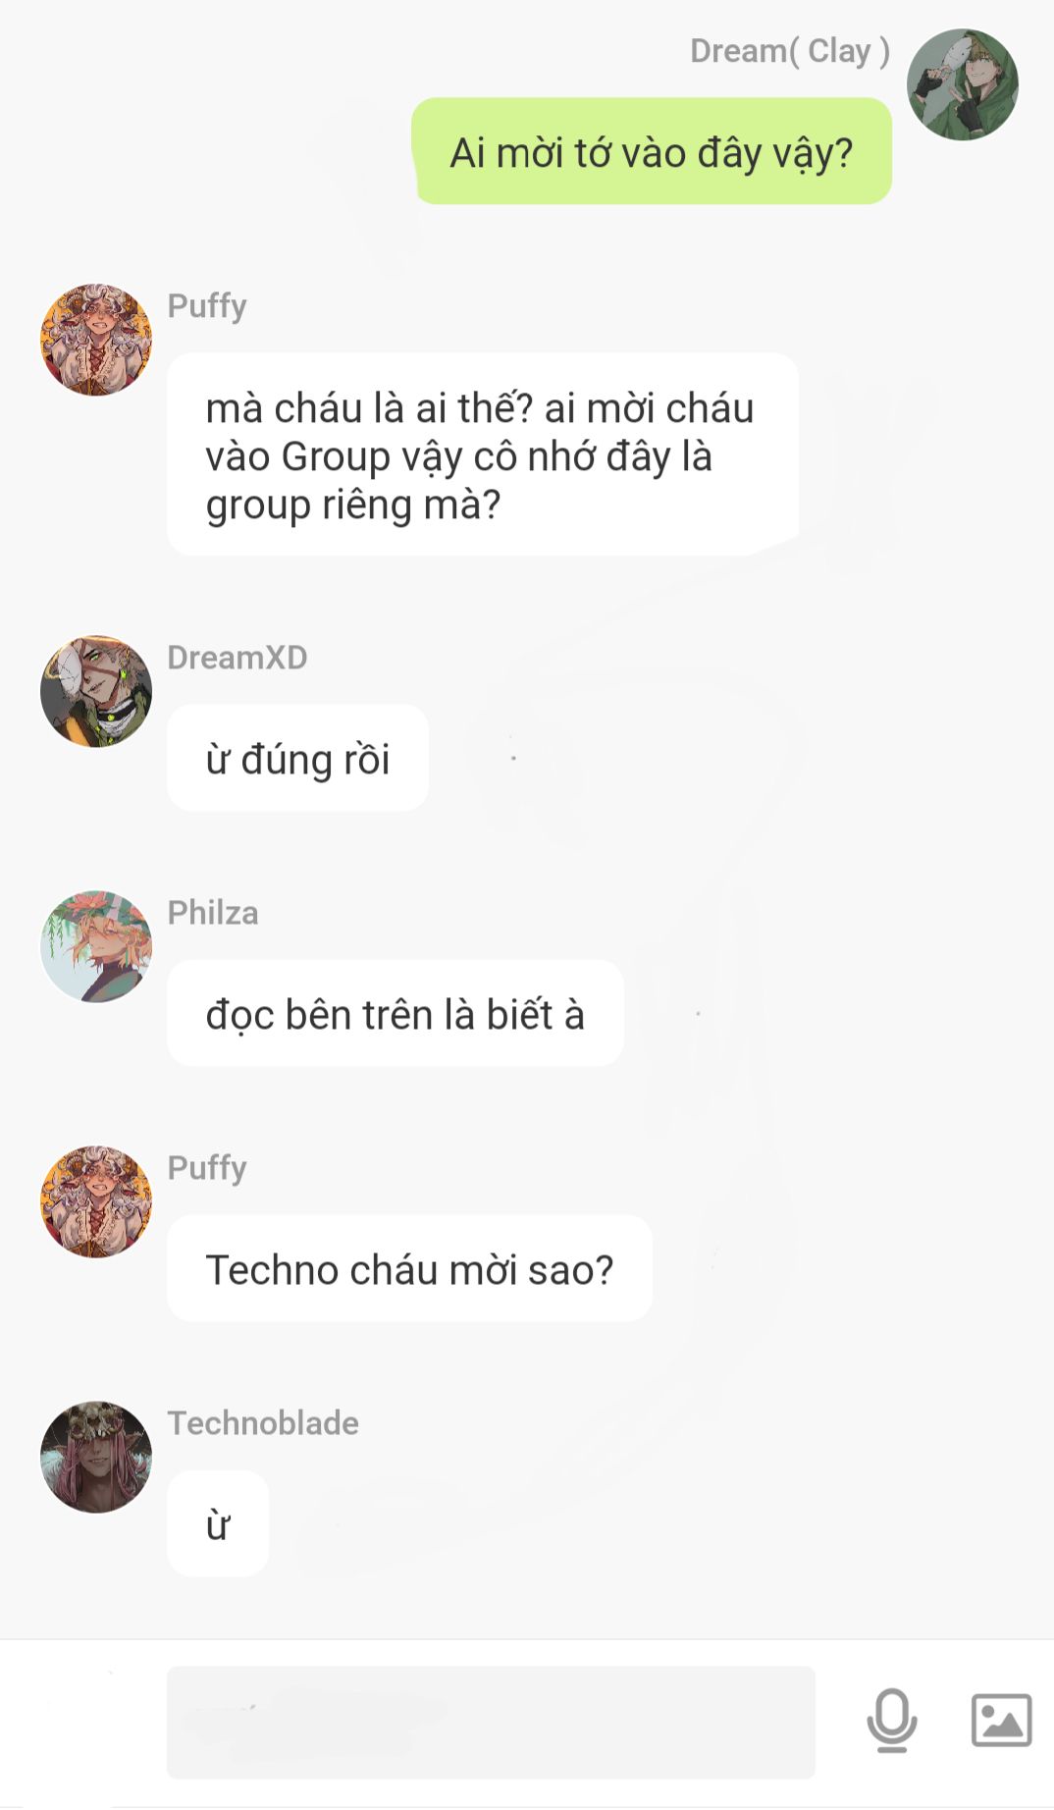Click the DreamXD sender name

pyautogui.click(x=237, y=657)
